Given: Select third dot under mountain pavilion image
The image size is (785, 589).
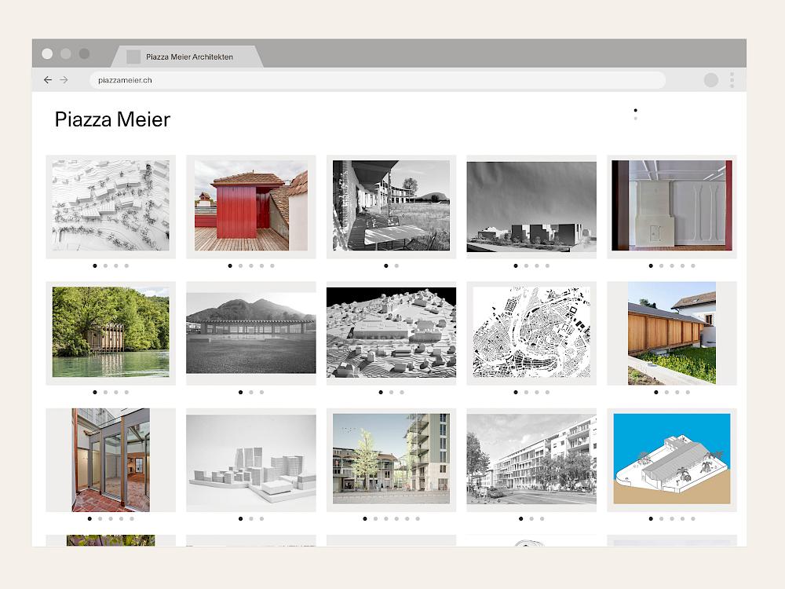Looking at the screenshot, I should click(262, 392).
